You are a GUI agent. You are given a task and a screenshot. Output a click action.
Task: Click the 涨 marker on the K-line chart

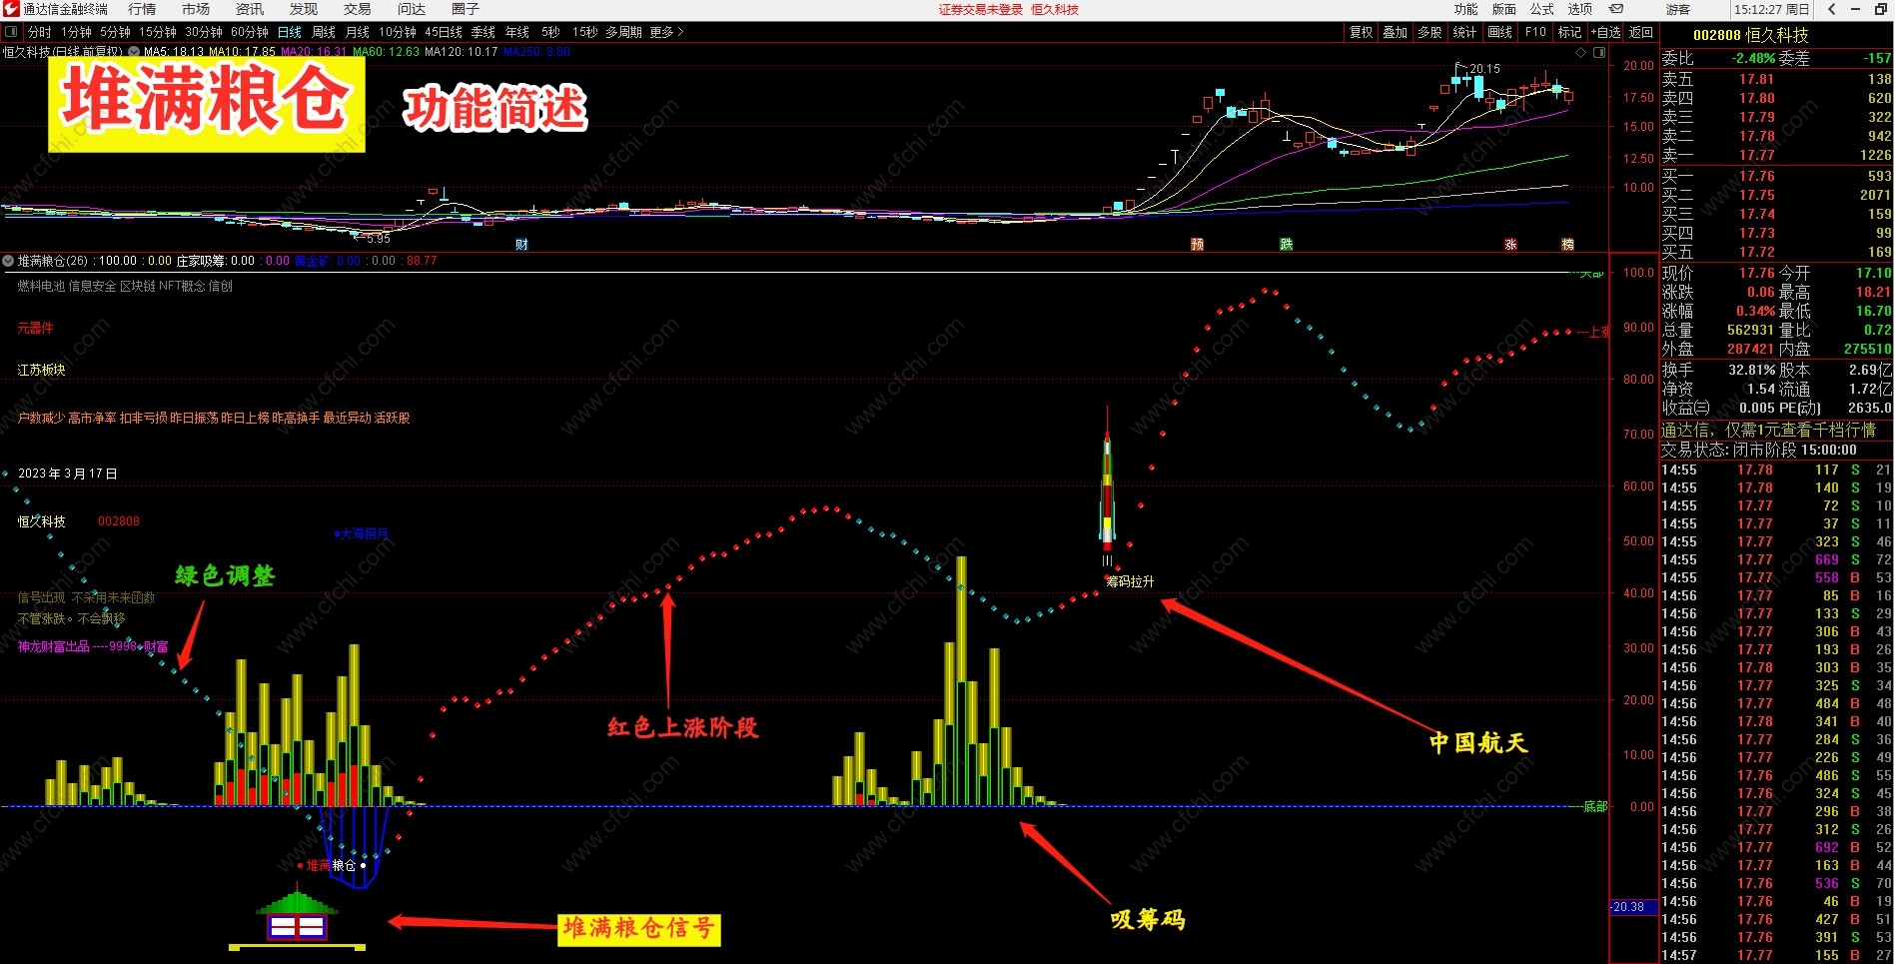point(1510,245)
